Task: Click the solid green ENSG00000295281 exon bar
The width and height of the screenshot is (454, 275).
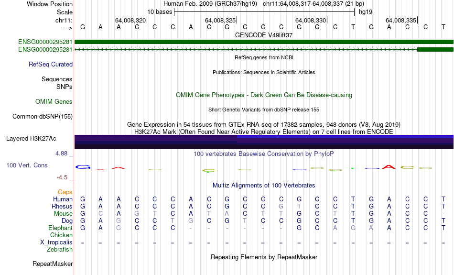Action: tap(264, 42)
